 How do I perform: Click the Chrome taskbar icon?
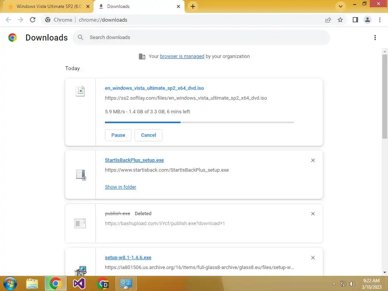click(56, 283)
